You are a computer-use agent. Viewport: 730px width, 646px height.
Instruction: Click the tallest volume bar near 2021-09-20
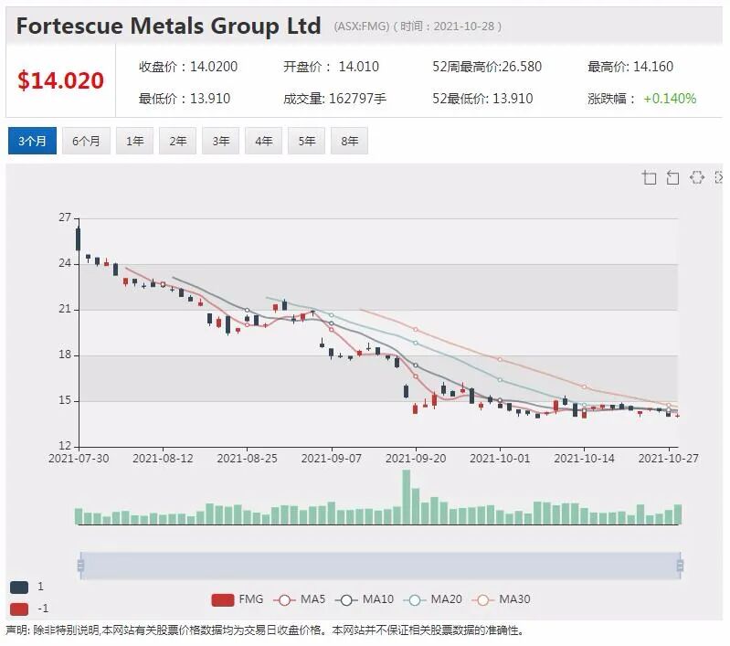[x=407, y=497]
